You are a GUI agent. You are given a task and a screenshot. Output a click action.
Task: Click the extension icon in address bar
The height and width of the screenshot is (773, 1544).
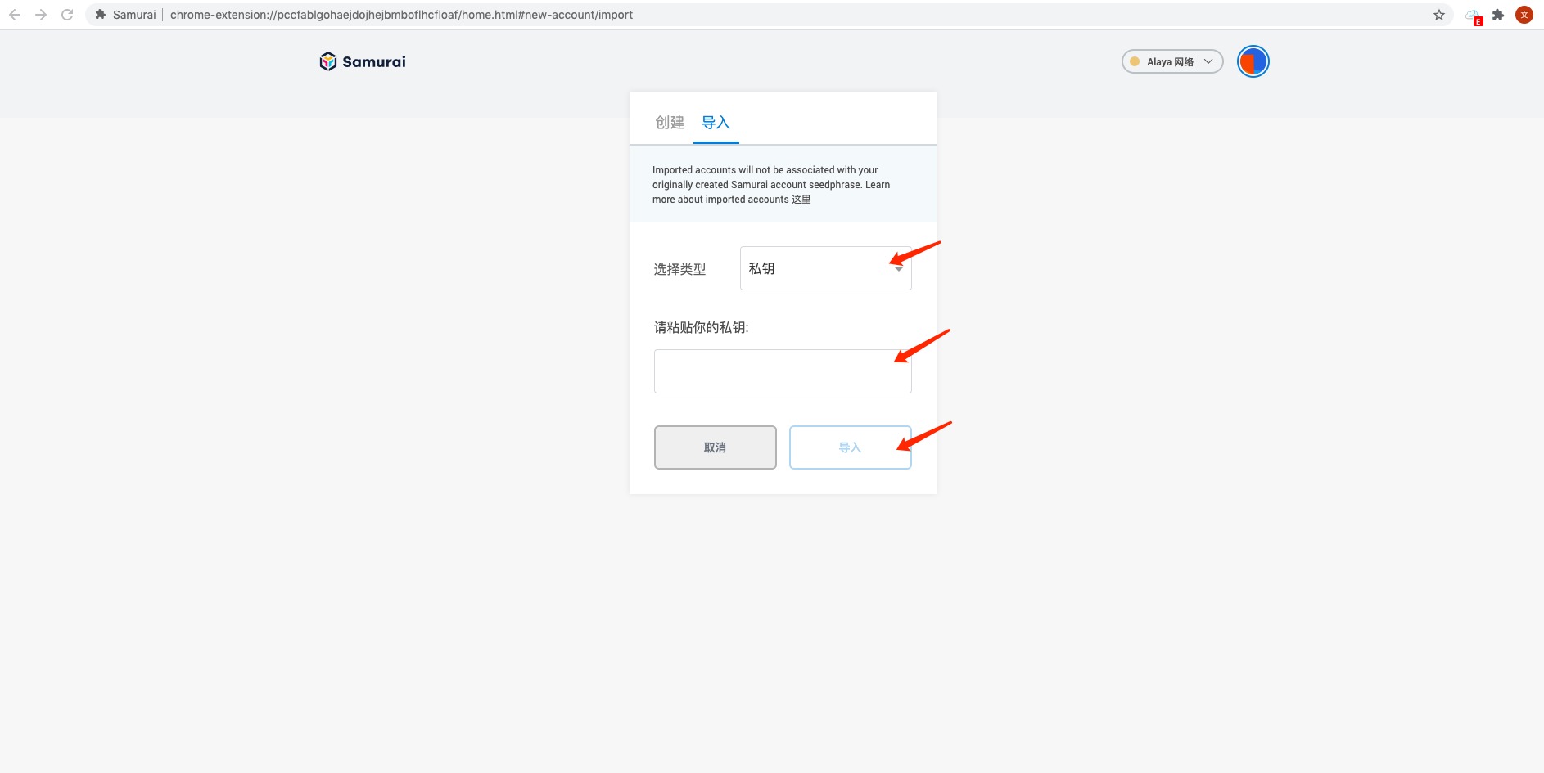101,15
